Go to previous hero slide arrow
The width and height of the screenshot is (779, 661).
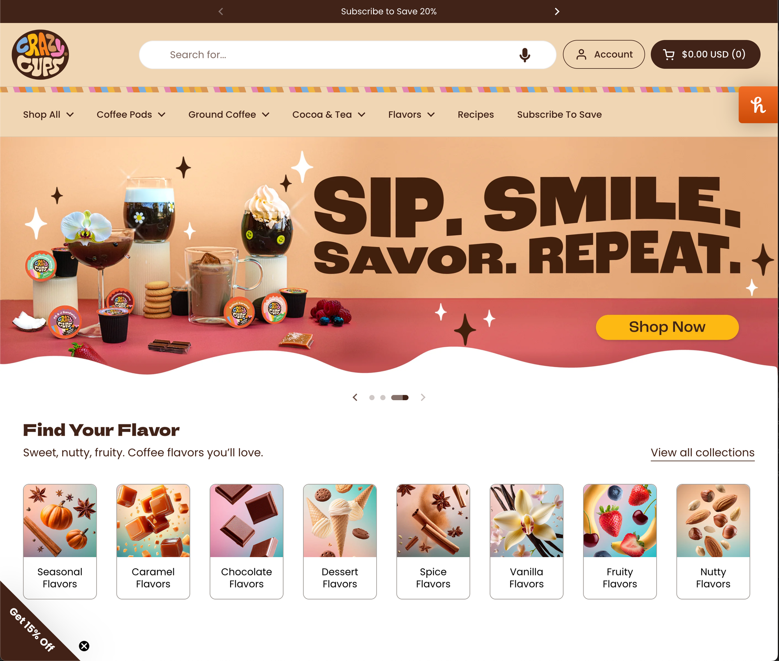(x=355, y=397)
